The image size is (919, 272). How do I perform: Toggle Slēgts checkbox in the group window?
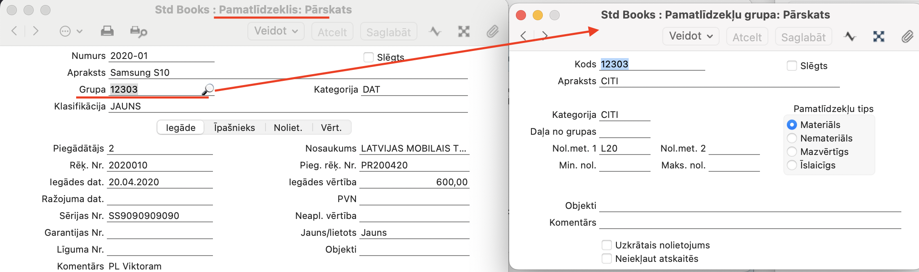pyautogui.click(x=792, y=66)
